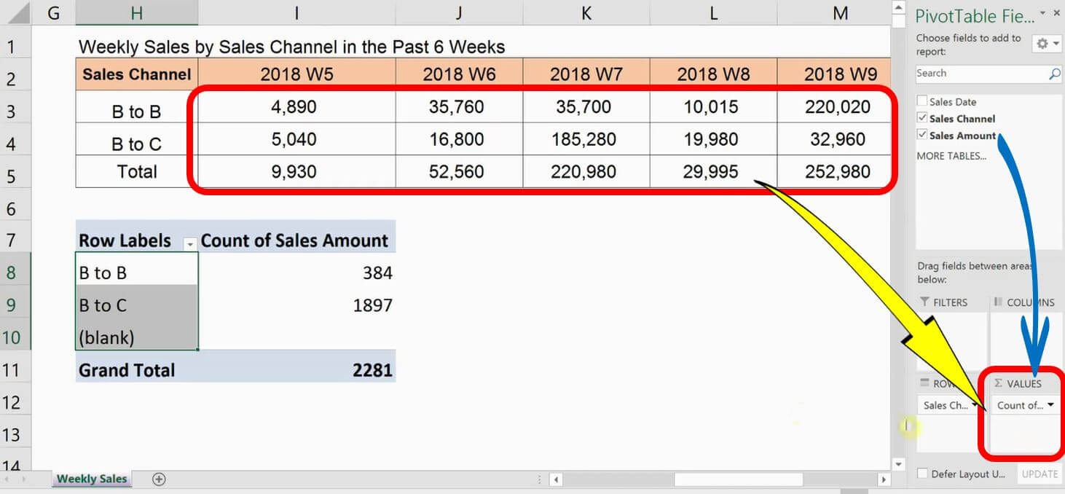Click the UPDATE button
This screenshot has height=494, width=1065.
[x=1040, y=474]
